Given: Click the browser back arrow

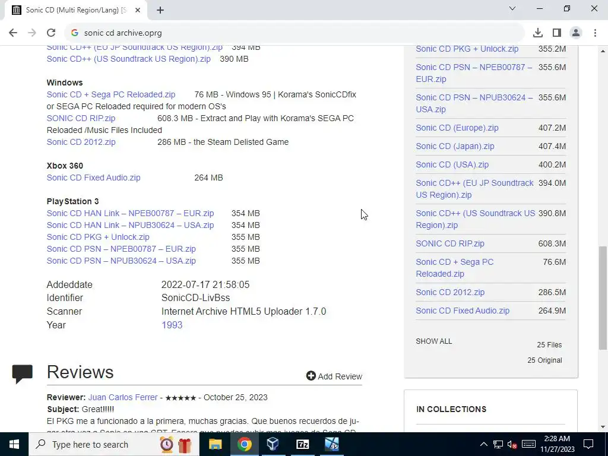Looking at the screenshot, I should [x=13, y=33].
